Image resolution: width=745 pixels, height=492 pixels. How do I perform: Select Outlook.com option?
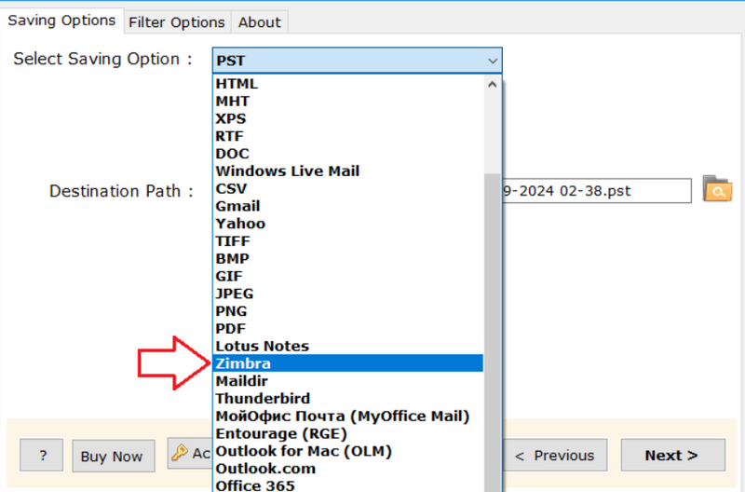(348, 469)
